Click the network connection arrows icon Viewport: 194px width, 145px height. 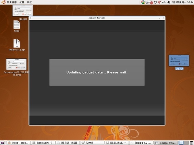click(164, 2)
